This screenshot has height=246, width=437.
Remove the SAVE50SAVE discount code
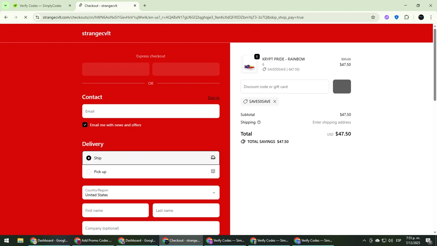(x=275, y=101)
